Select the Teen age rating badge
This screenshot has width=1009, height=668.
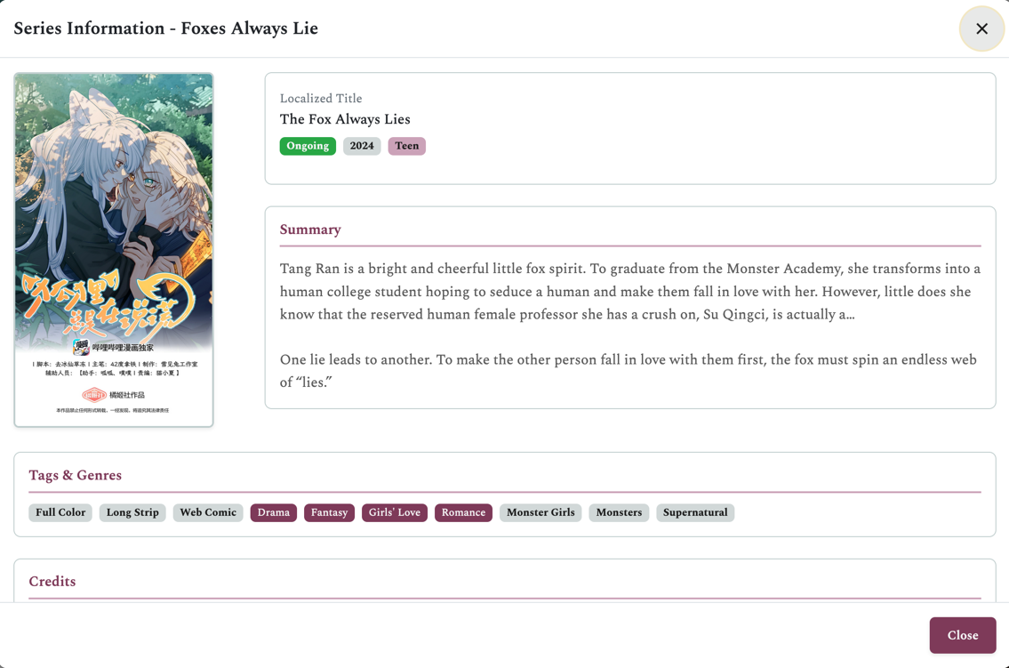[x=406, y=146]
